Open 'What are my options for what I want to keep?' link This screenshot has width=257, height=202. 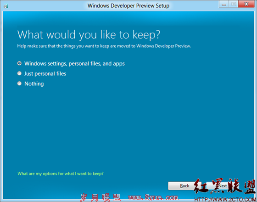61,174
